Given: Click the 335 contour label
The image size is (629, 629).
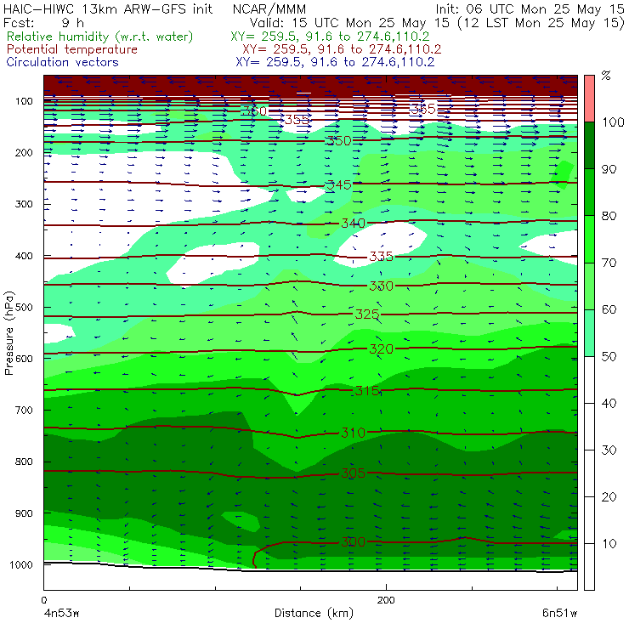Looking at the screenshot, I should click(x=381, y=257).
